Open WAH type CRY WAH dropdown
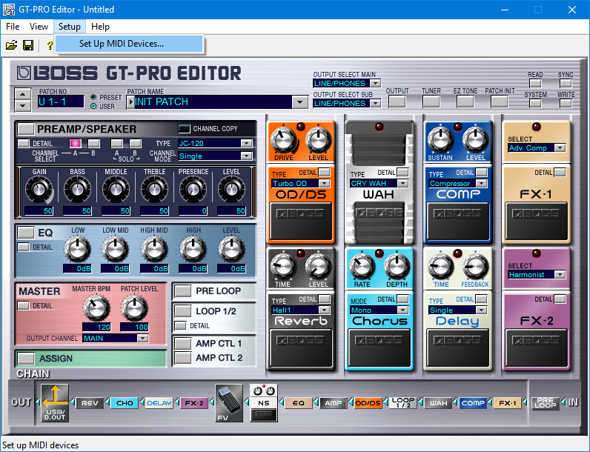The height and width of the screenshot is (452, 590). pos(403,184)
